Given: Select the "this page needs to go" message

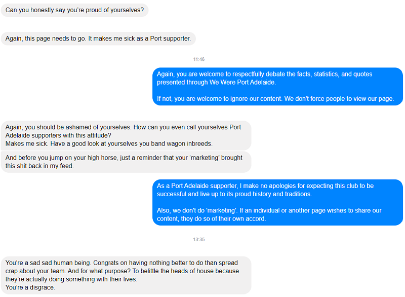Looking at the screenshot, I should 98,39.
